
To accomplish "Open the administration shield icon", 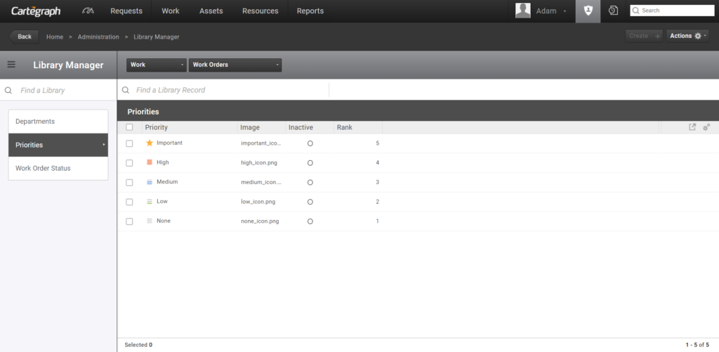I will (x=588, y=11).
